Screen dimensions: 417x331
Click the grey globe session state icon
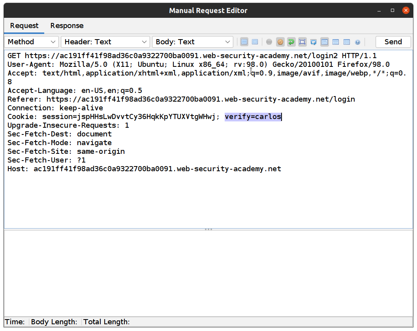(x=269, y=42)
